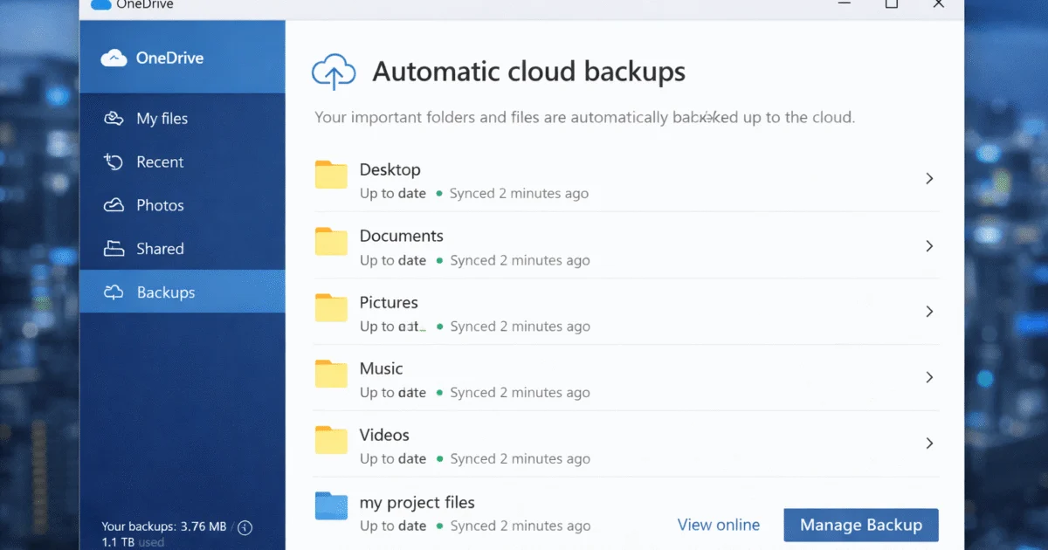Open My files in the sidebar
The width and height of the screenshot is (1048, 550).
[x=182, y=119]
